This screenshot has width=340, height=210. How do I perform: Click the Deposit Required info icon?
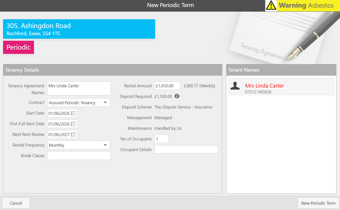tap(177, 96)
